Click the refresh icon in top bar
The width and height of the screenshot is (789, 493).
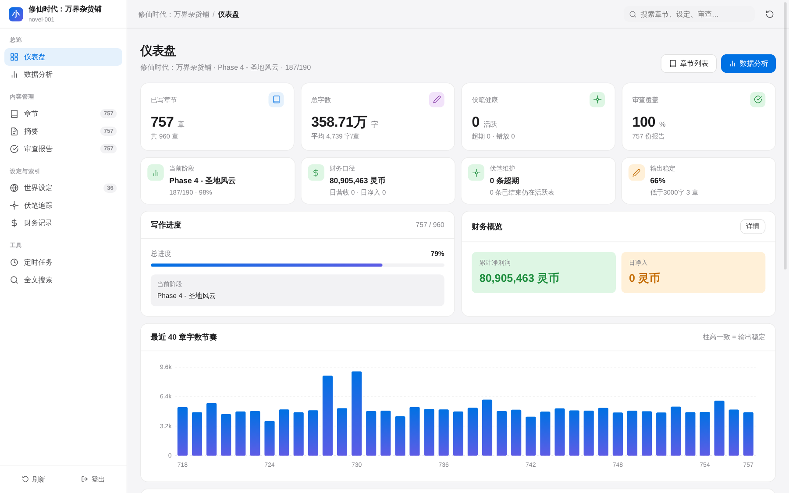coord(770,14)
